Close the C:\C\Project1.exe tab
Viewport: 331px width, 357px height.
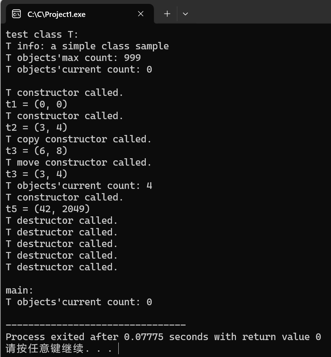(x=141, y=14)
